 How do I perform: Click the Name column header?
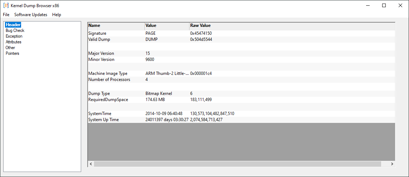pyautogui.click(x=116, y=26)
